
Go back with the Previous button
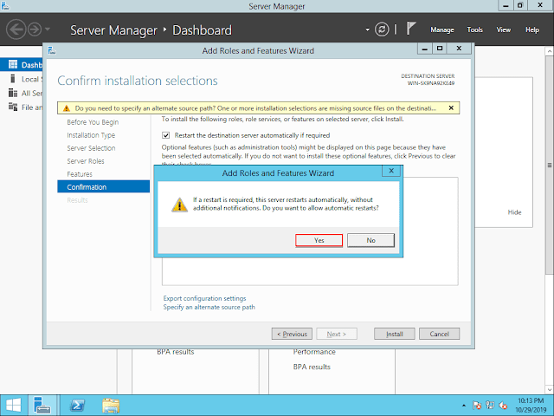coord(292,334)
